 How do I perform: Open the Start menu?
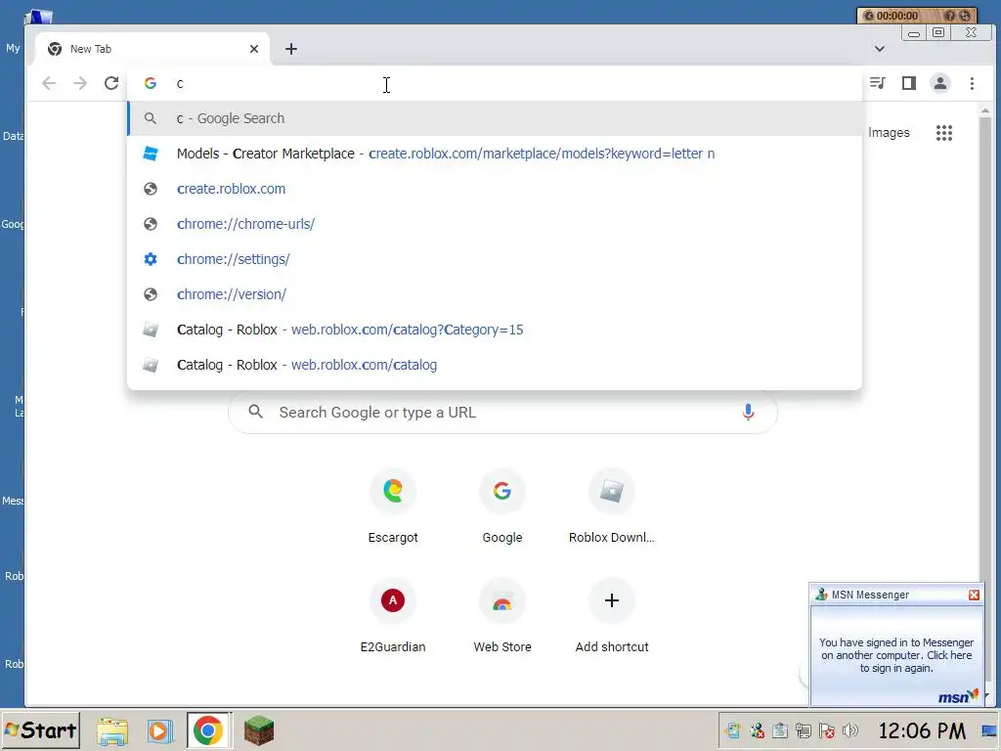(x=41, y=729)
